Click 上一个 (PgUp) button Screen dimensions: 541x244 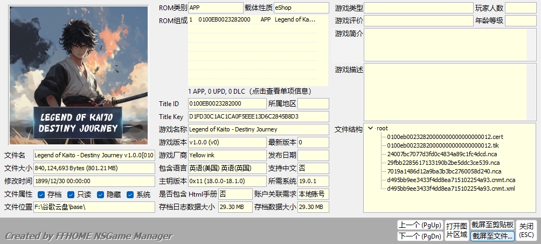[x=420, y=225]
